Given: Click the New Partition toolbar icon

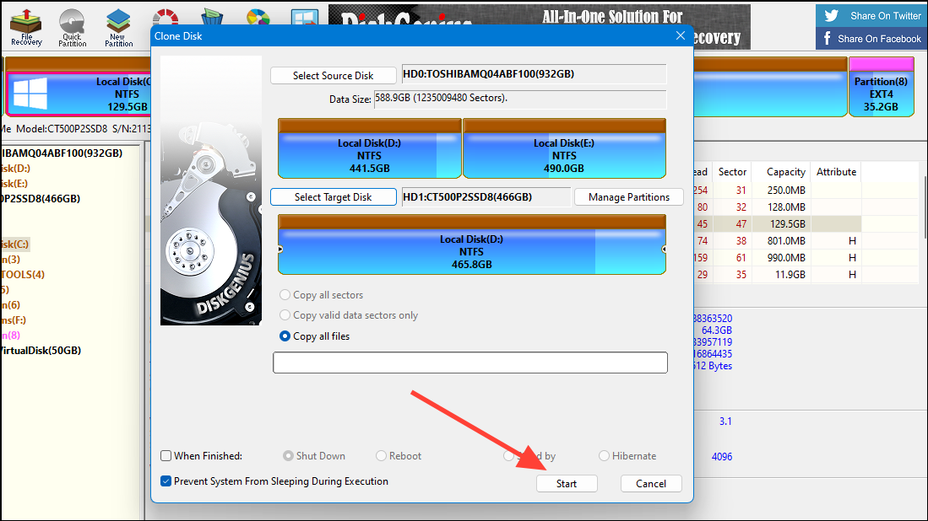Looking at the screenshot, I should [x=118, y=28].
